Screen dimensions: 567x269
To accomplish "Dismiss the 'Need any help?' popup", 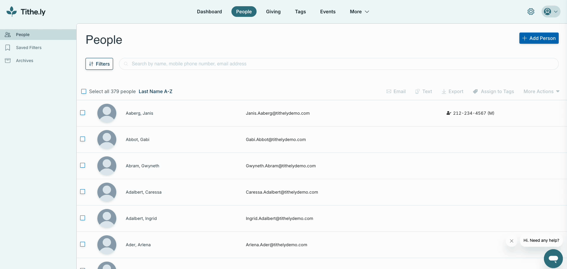I will point(512,241).
